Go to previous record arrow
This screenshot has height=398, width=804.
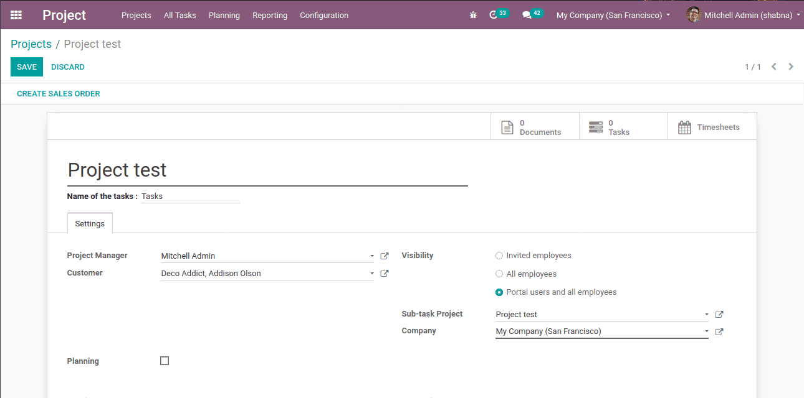click(774, 67)
